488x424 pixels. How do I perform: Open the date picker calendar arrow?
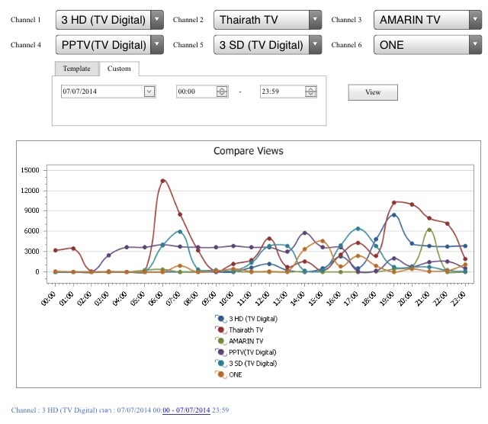[149, 92]
